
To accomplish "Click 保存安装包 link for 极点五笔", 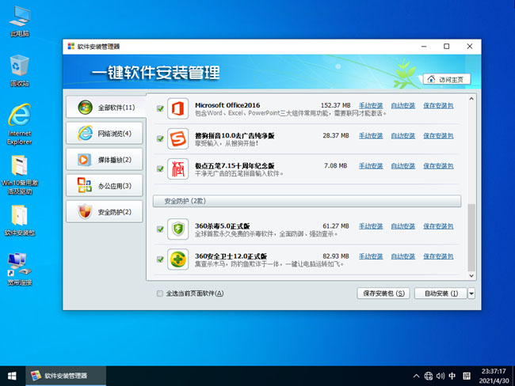I will tap(438, 166).
